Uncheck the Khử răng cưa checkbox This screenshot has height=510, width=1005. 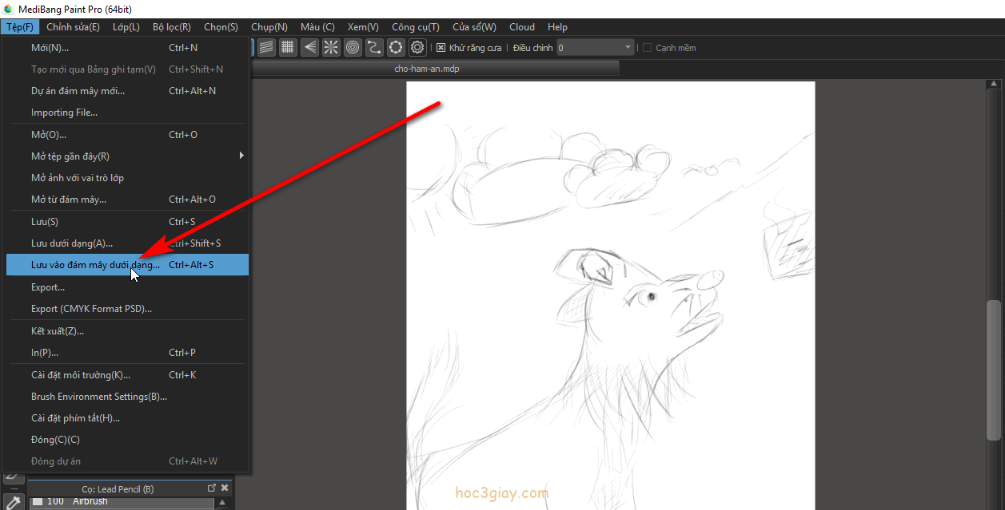[441, 48]
